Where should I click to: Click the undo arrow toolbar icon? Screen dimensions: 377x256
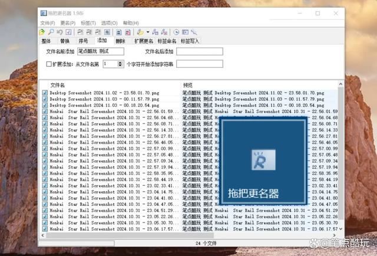(x=59, y=31)
